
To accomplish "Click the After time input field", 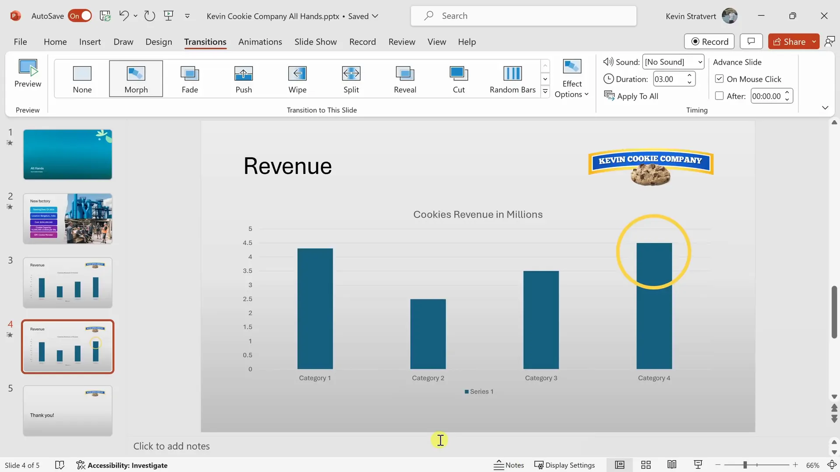I will pyautogui.click(x=766, y=96).
